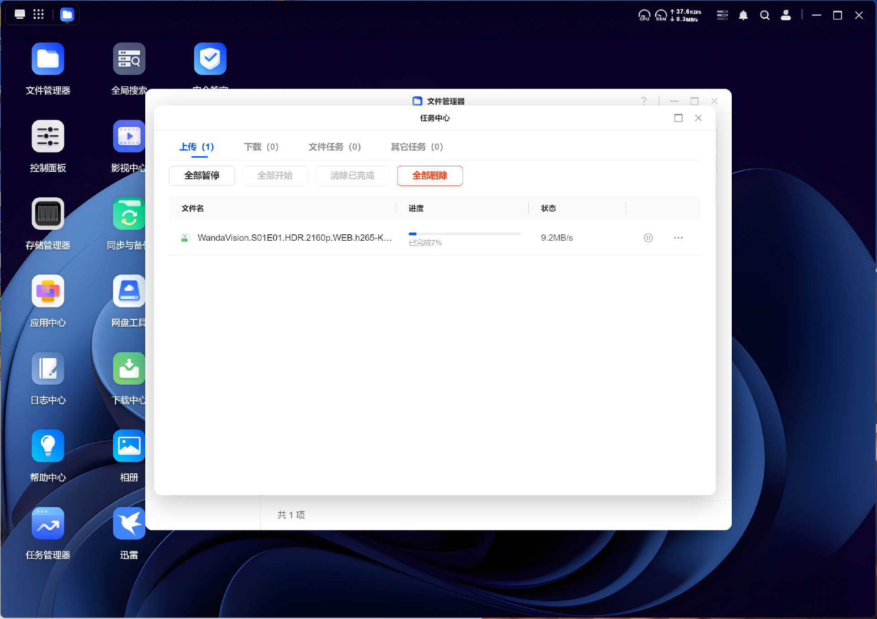This screenshot has height=619, width=877.
Task: Close the 任务中心 dialog
Action: pyautogui.click(x=698, y=118)
